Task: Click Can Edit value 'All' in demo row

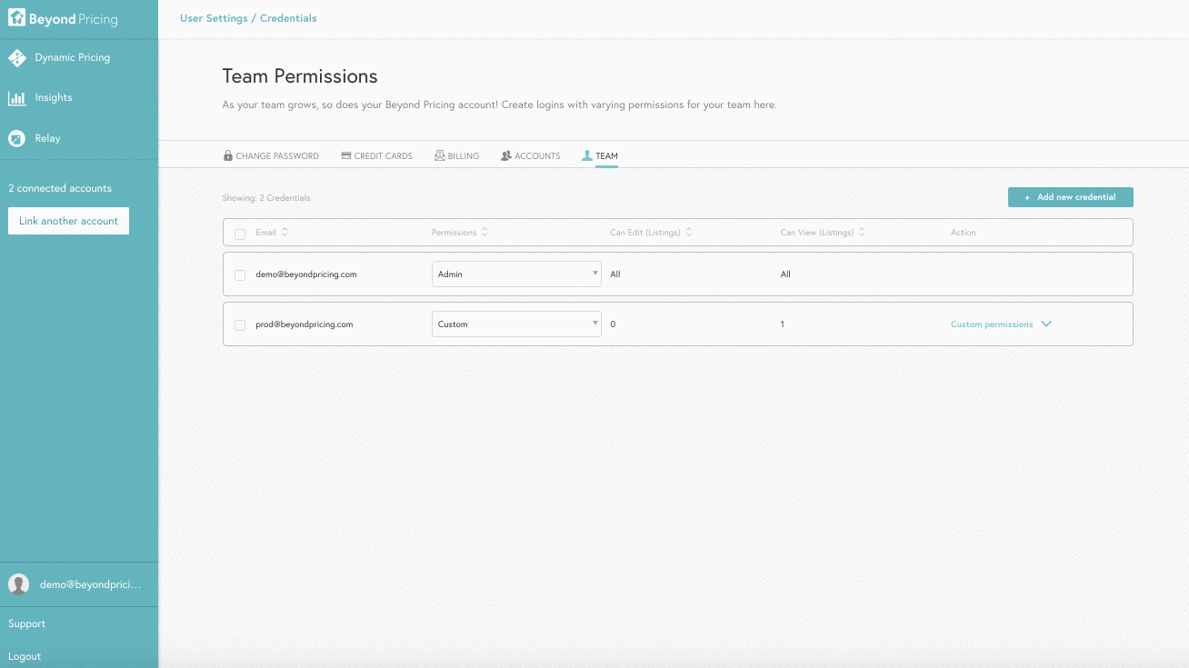Action: point(615,274)
